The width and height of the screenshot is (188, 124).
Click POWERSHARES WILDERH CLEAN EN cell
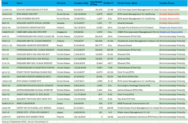coord(36,36)
